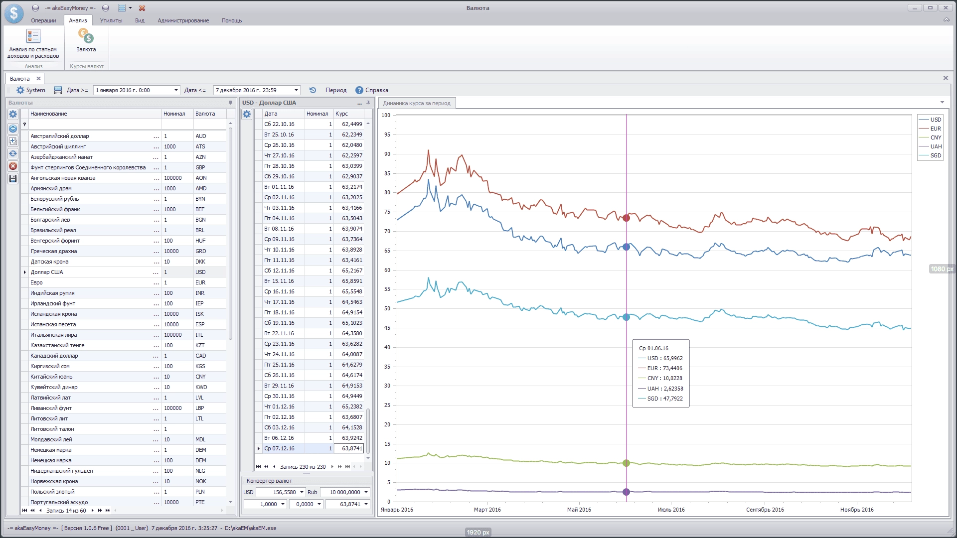Switch to the Утилиты ribbon tab

(x=111, y=20)
